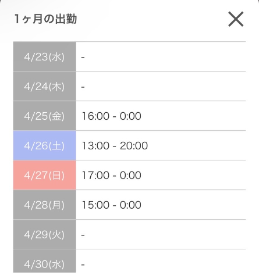
Task: Click the 15:00 - 0:00 shift time
Action: click(x=112, y=205)
